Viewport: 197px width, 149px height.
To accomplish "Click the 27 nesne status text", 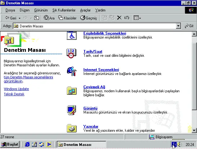I will (7, 137).
